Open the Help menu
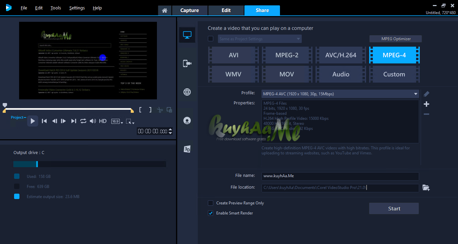 [97, 8]
